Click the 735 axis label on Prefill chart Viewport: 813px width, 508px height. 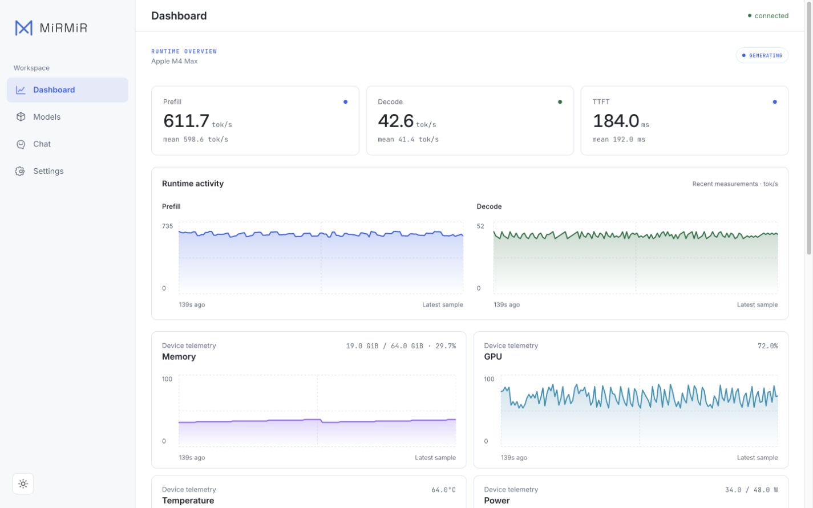tap(167, 226)
